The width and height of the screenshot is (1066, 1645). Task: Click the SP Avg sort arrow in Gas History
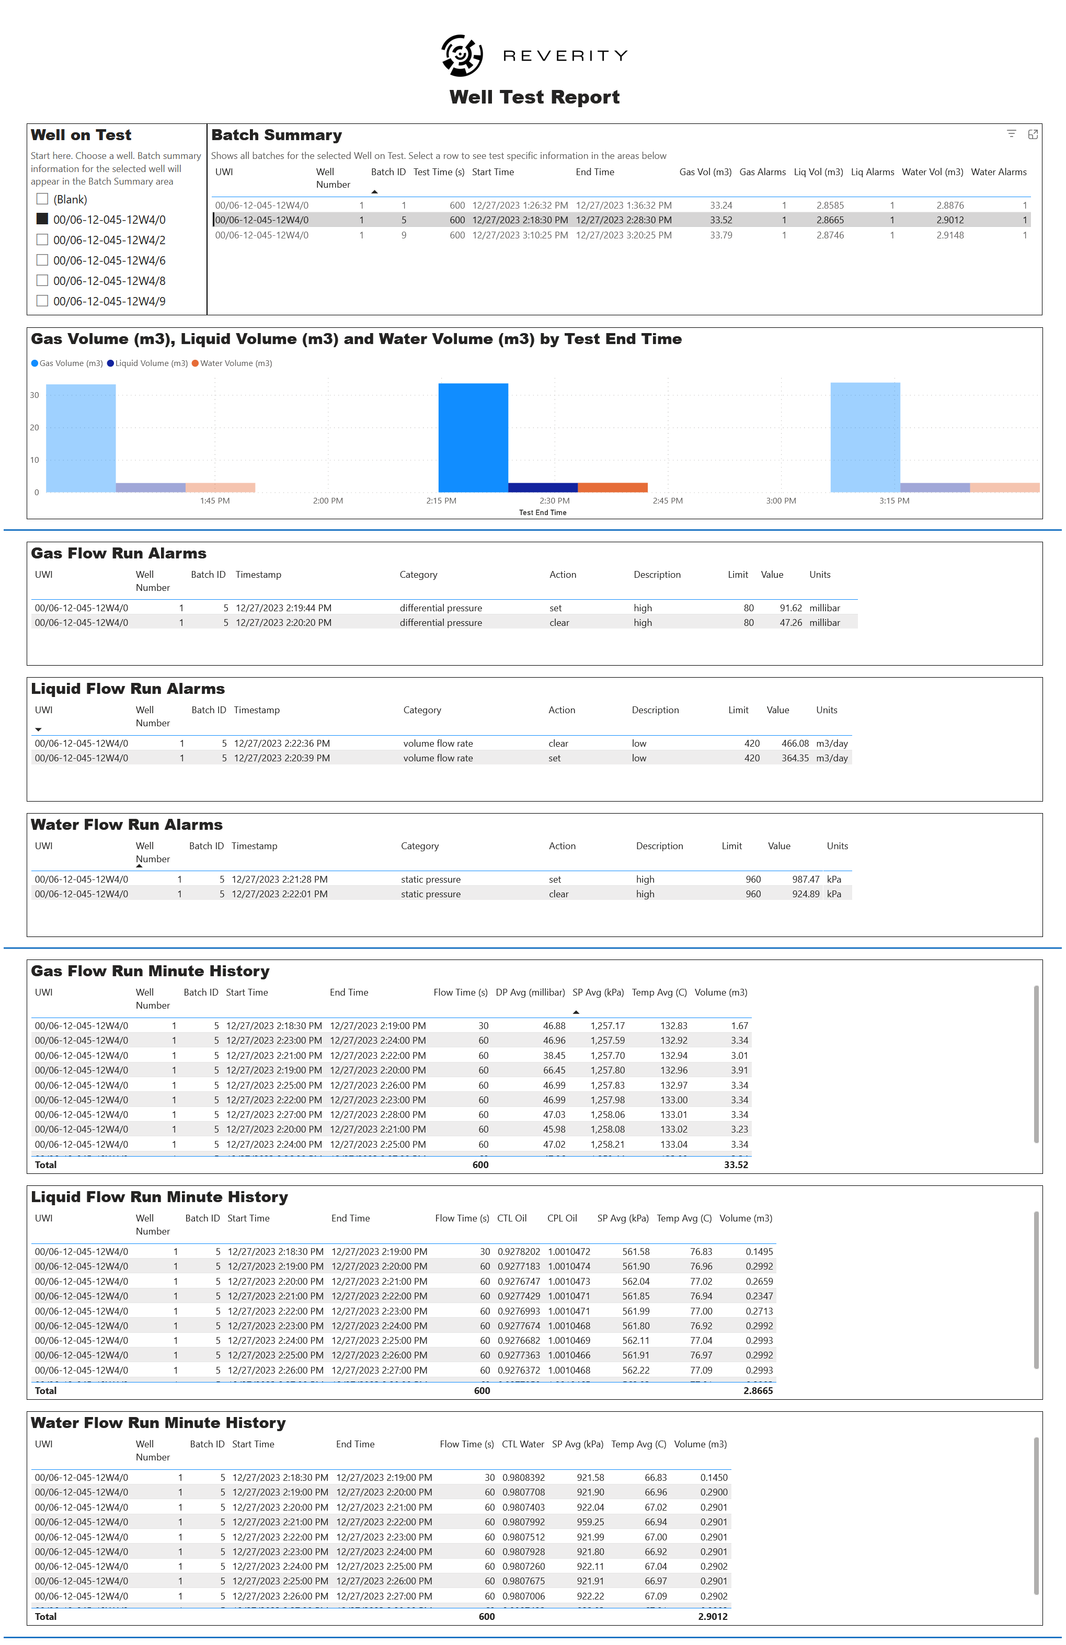tap(576, 1012)
